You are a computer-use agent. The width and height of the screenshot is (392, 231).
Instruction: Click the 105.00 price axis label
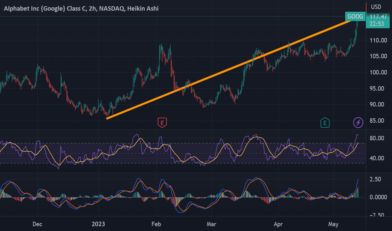(378, 56)
